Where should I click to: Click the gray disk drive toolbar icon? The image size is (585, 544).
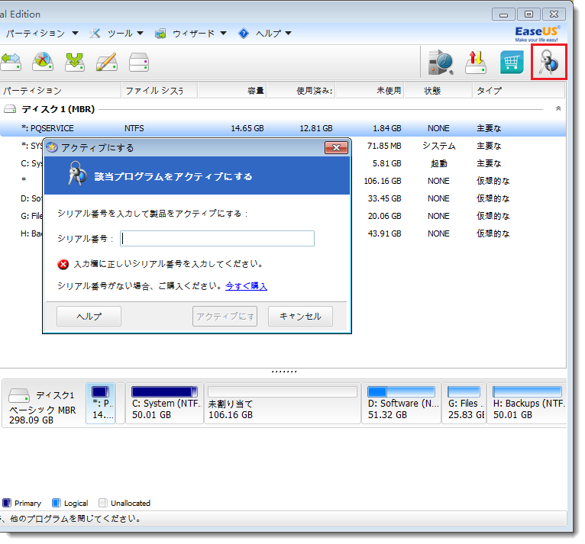(139, 62)
